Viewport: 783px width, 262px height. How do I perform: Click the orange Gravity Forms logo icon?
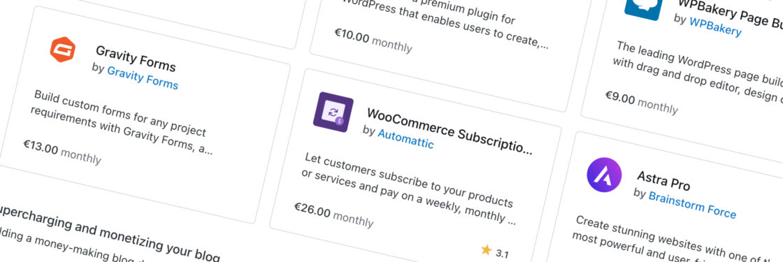pyautogui.click(x=62, y=50)
